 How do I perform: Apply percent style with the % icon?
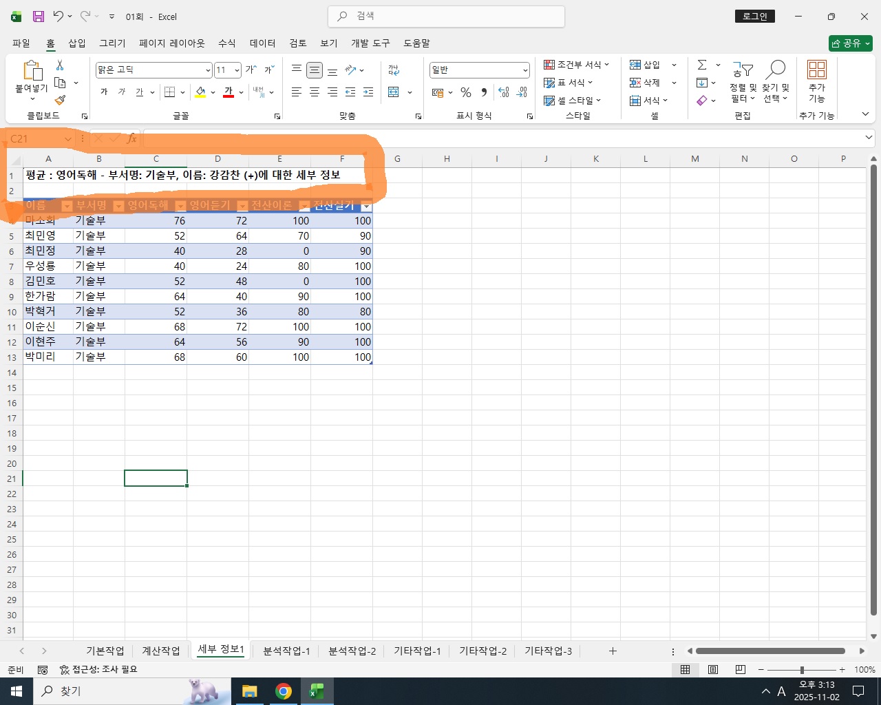(466, 92)
